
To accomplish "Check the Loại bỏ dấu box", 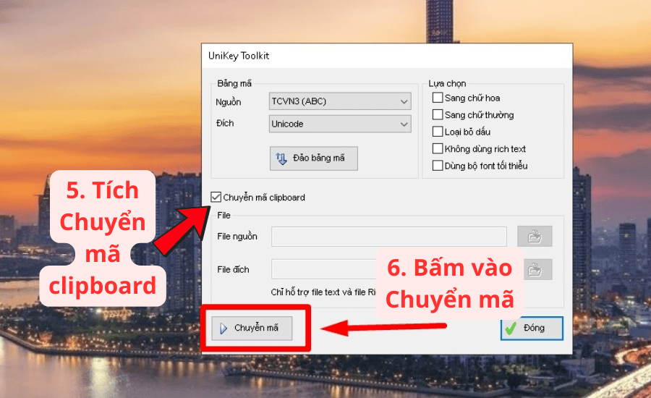I will [x=438, y=132].
